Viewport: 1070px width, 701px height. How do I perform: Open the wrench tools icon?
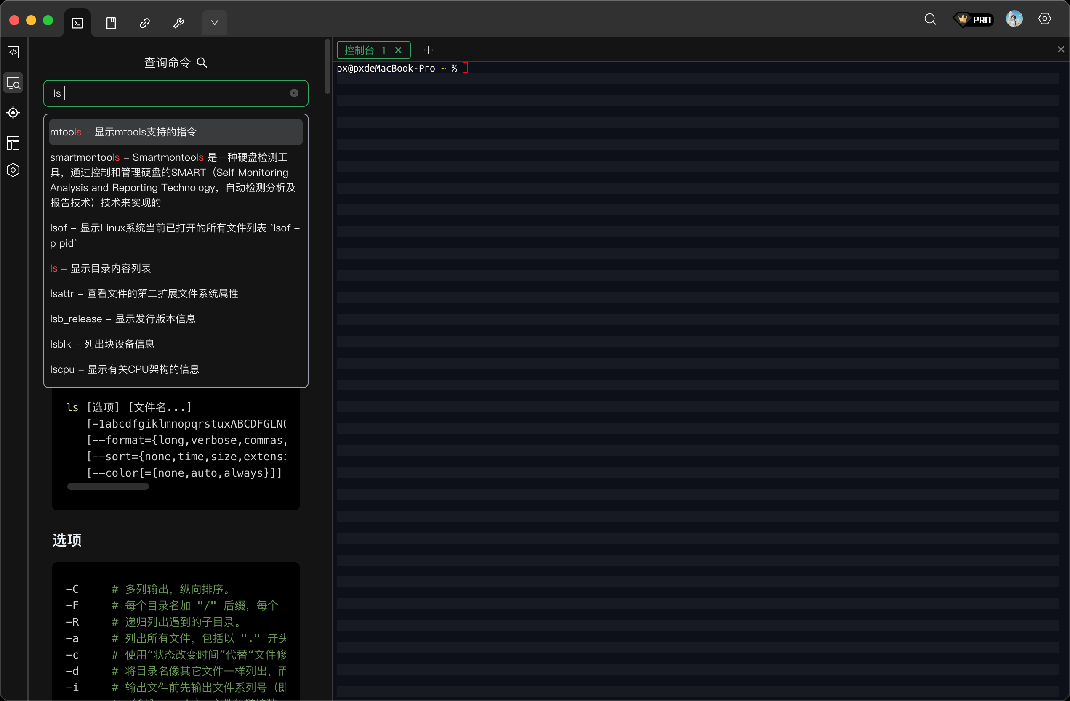[178, 23]
